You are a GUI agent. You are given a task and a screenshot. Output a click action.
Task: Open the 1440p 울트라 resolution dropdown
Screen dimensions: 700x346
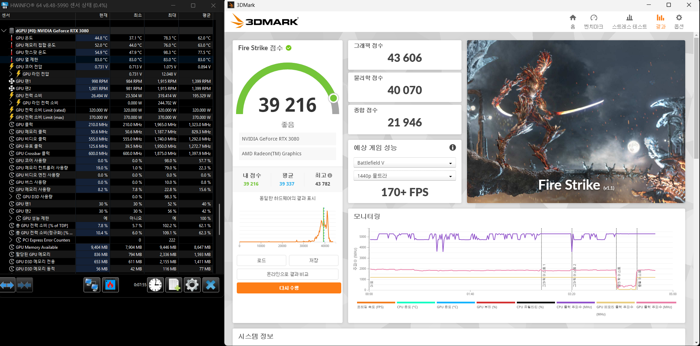[404, 176]
